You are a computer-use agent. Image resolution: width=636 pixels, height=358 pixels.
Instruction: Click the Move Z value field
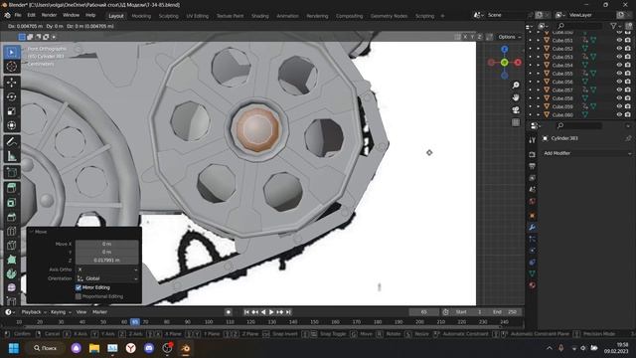(106, 261)
